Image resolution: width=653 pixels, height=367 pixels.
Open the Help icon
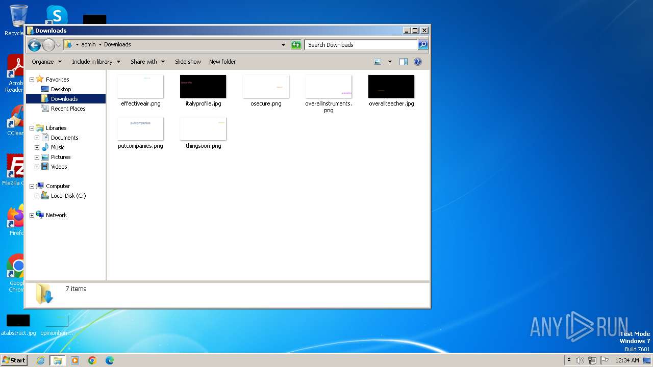point(418,62)
